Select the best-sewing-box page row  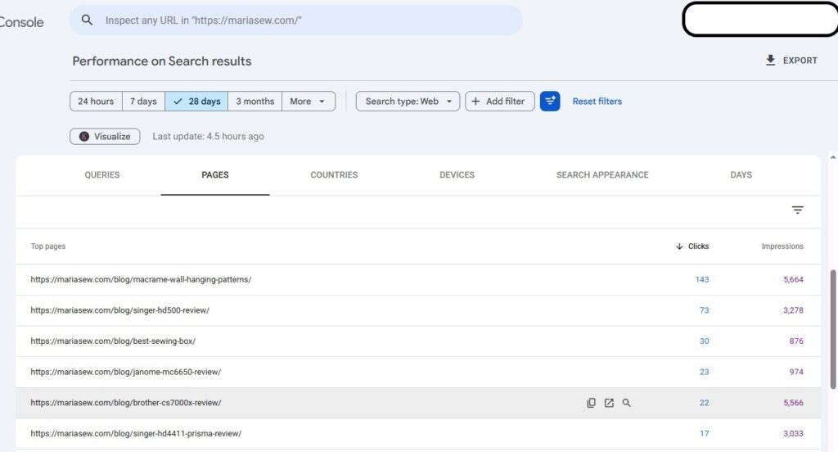[x=418, y=341]
